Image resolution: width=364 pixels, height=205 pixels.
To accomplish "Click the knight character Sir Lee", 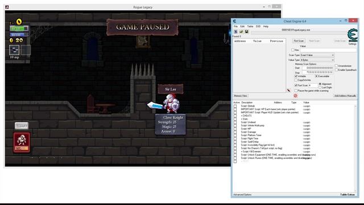I will pos(171,104).
